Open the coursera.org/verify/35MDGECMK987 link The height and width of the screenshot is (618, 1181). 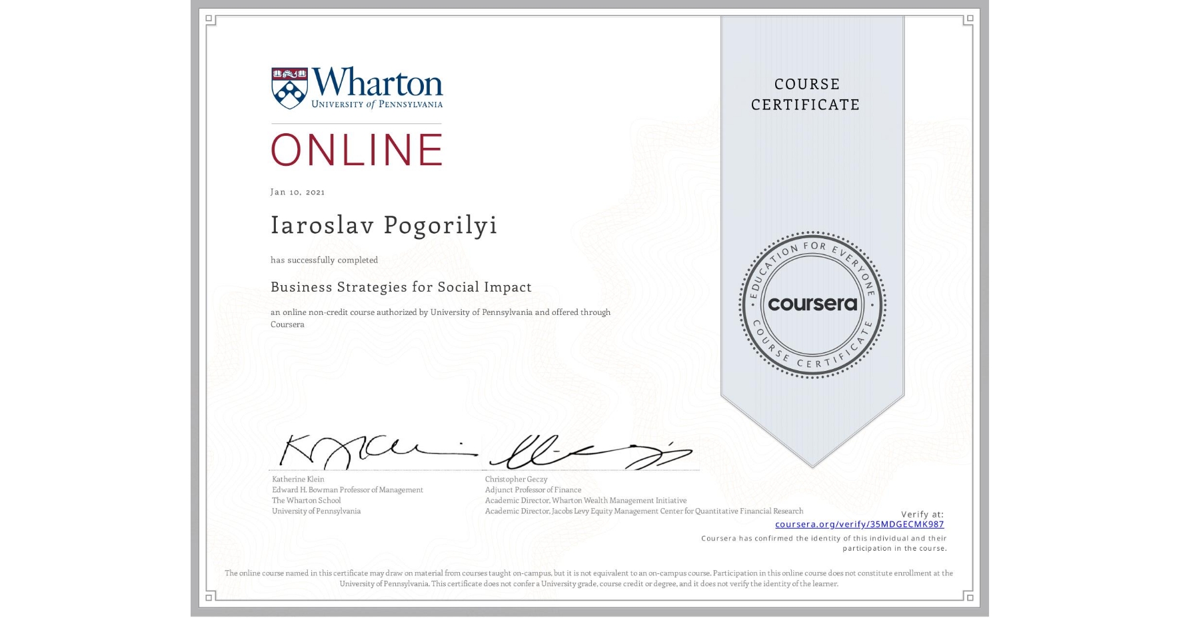(x=861, y=524)
